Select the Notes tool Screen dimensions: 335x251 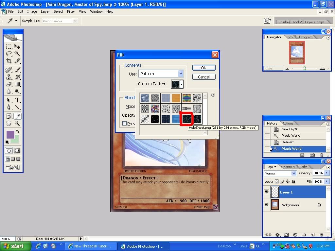tap(9, 116)
